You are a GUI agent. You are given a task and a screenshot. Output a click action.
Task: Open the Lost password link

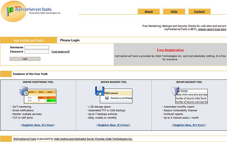60,52
